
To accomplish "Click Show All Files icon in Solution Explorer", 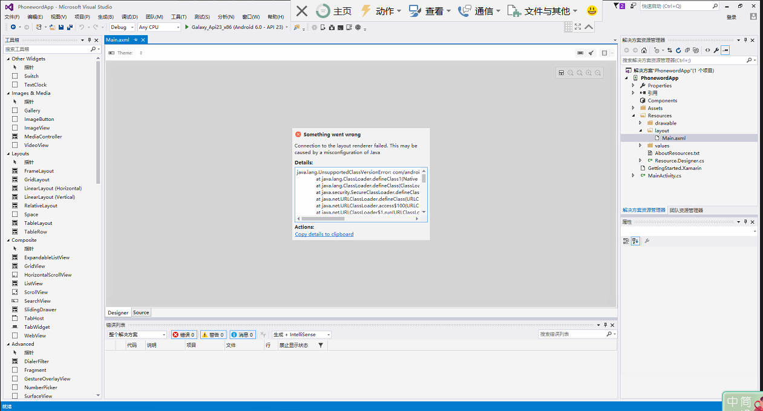I will point(696,50).
